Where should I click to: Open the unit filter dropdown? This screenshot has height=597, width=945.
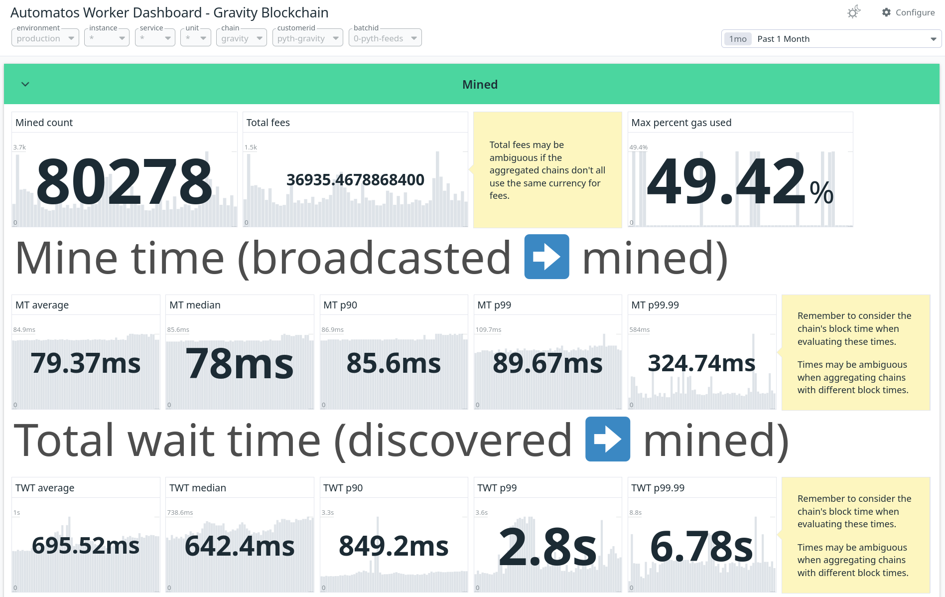(196, 38)
